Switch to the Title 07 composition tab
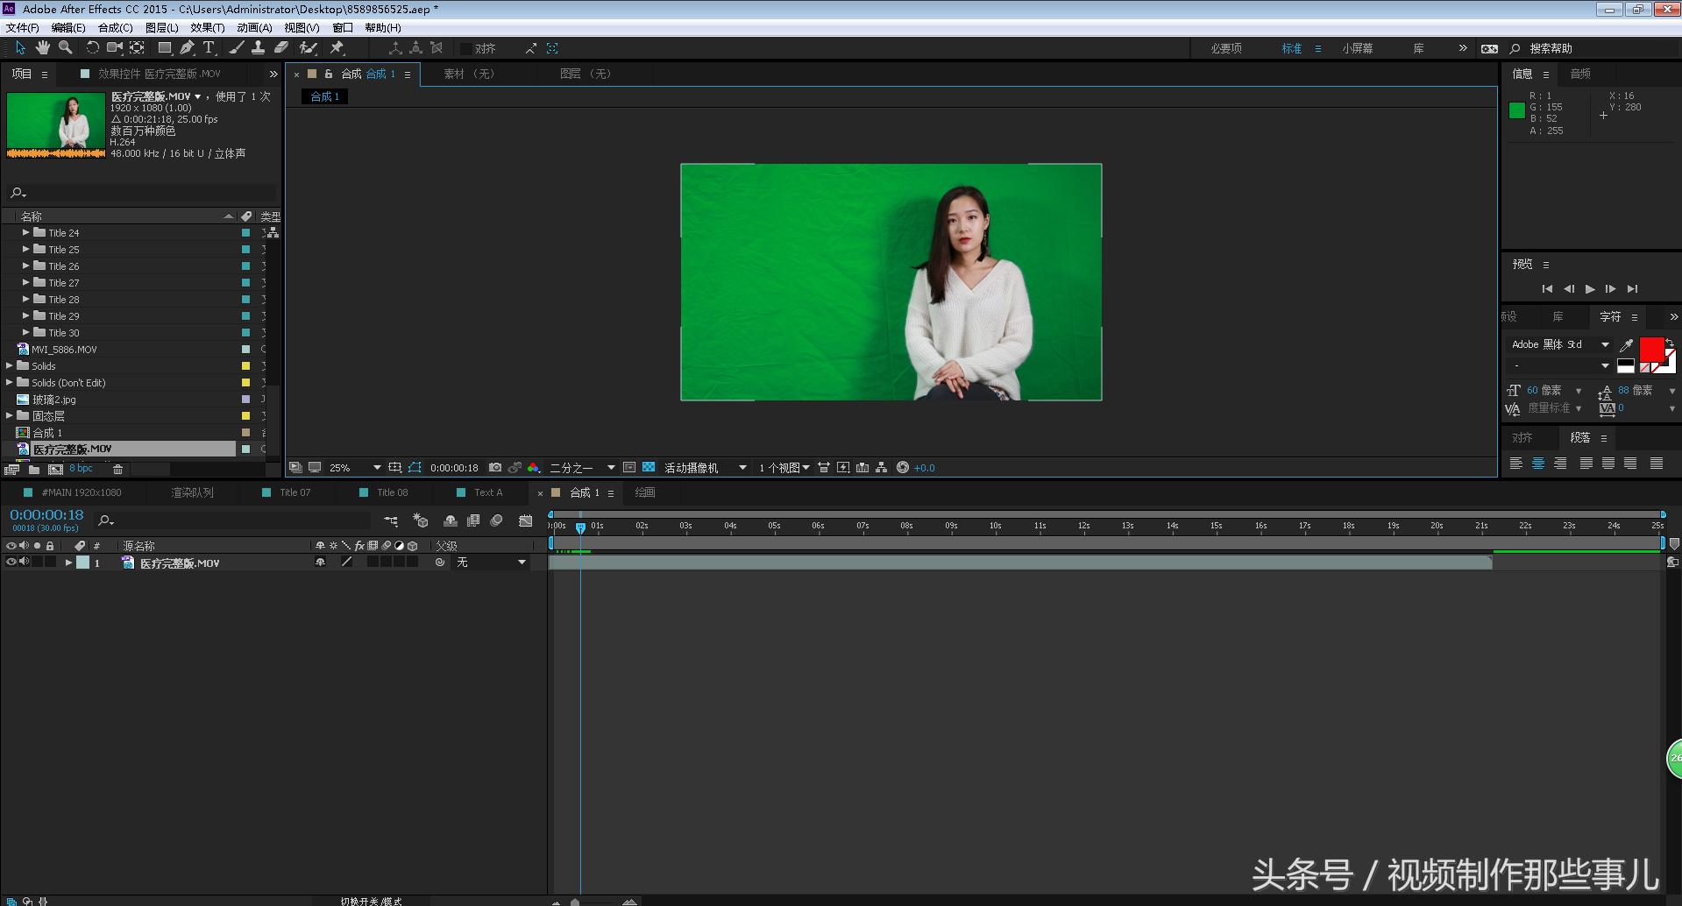This screenshot has width=1682, height=906. coord(293,492)
